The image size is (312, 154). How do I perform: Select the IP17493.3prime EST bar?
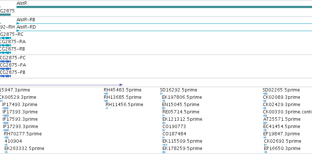pos(5,108)
